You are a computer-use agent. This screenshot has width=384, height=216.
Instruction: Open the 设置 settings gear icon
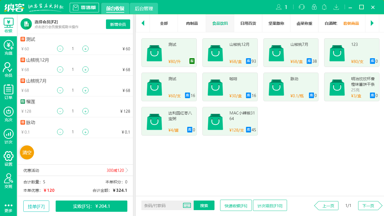pyautogui.click(x=8, y=156)
